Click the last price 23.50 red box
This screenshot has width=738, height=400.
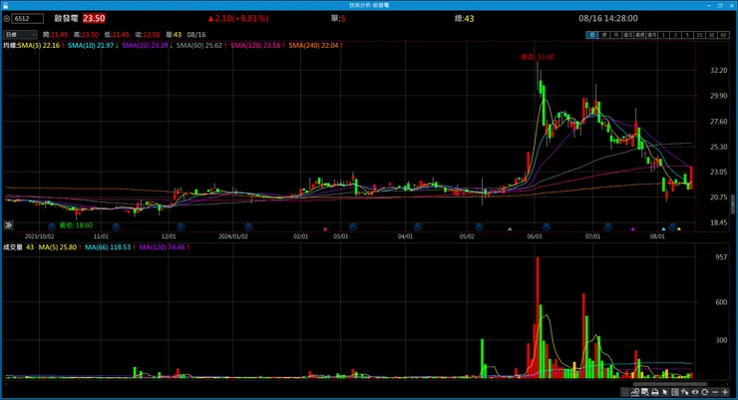pos(94,18)
